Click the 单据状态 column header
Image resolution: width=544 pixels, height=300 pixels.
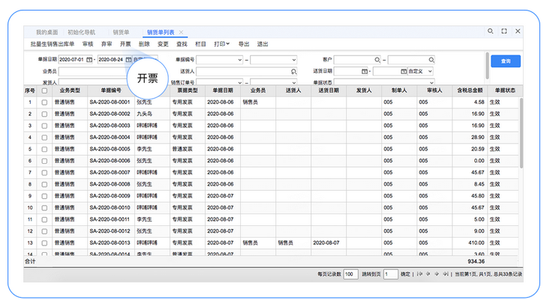click(505, 91)
